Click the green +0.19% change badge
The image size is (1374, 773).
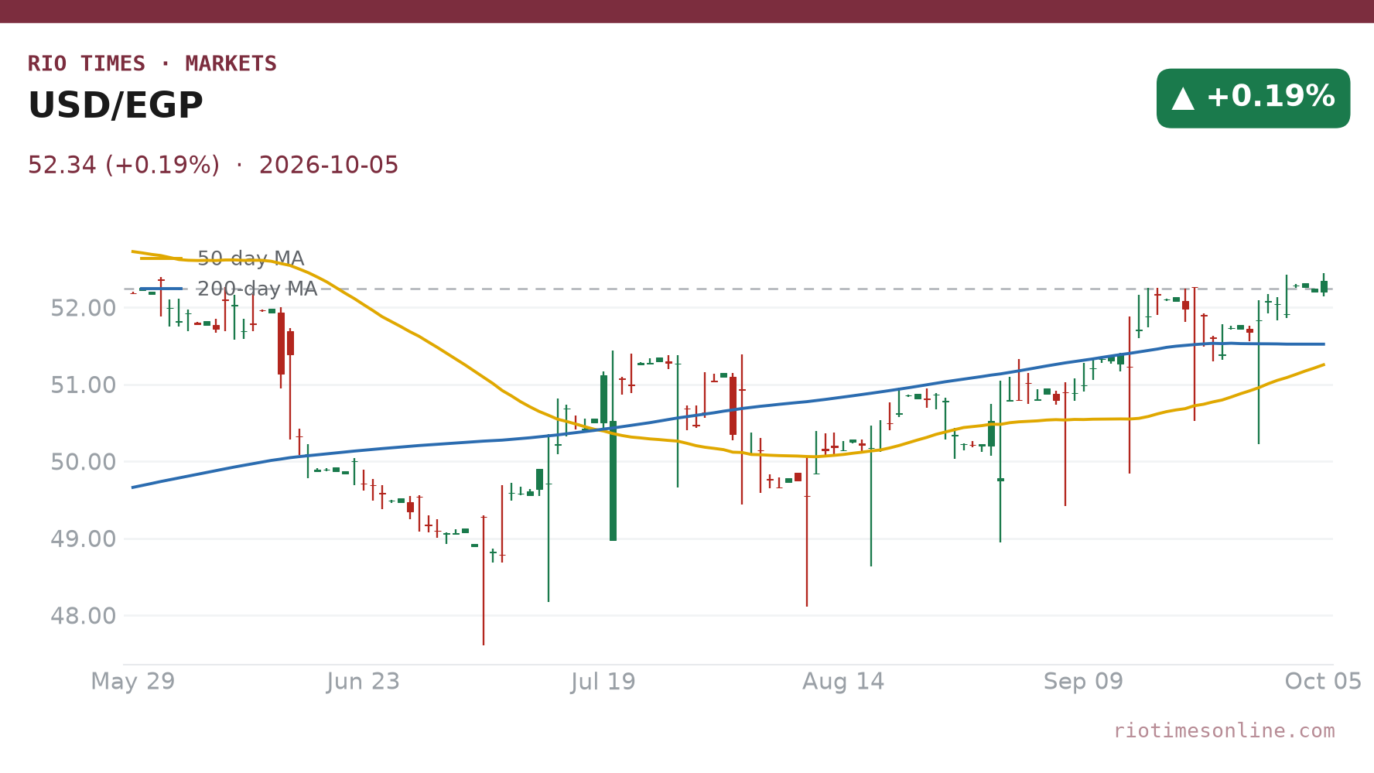tap(1253, 98)
